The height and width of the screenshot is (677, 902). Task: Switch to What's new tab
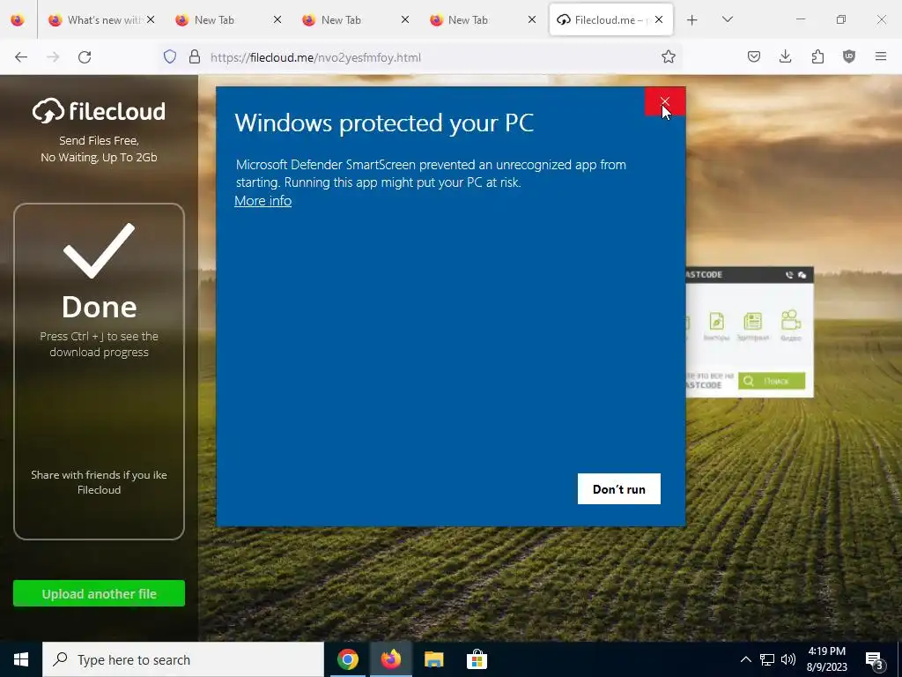tap(97, 20)
